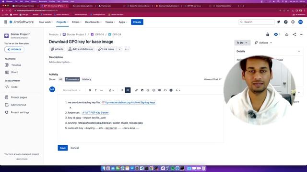307x172 pixels.
Task: Toggle the watch eye icon
Action: tap(277, 34)
